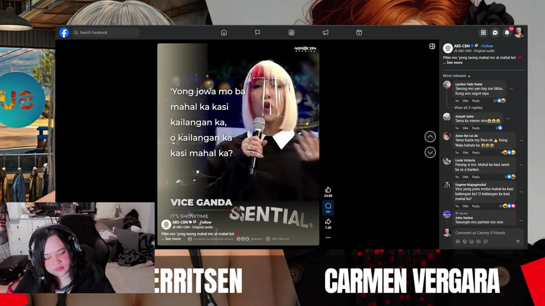Reply to Lyndon Tadz Paete's comment
Image resolution: width=545 pixels, height=306 pixels.
(x=476, y=101)
